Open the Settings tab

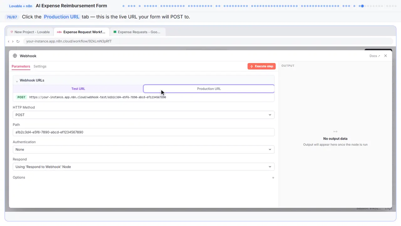coord(40,66)
